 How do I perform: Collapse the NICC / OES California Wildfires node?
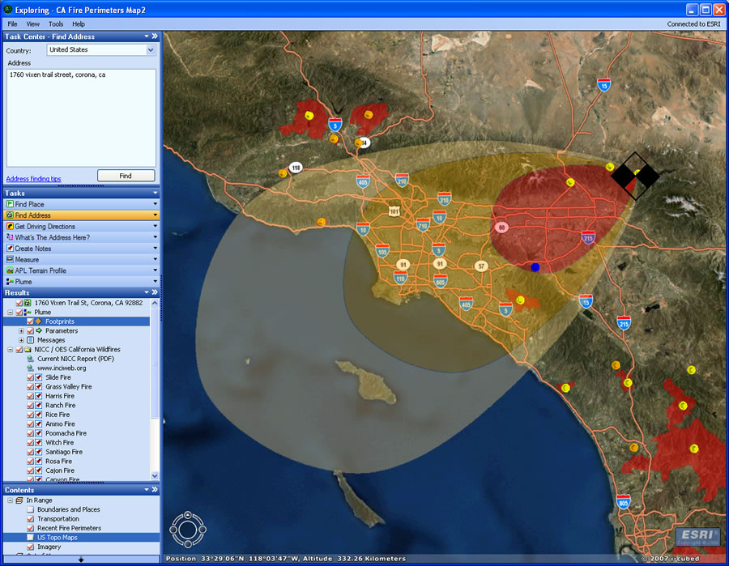click(x=11, y=350)
